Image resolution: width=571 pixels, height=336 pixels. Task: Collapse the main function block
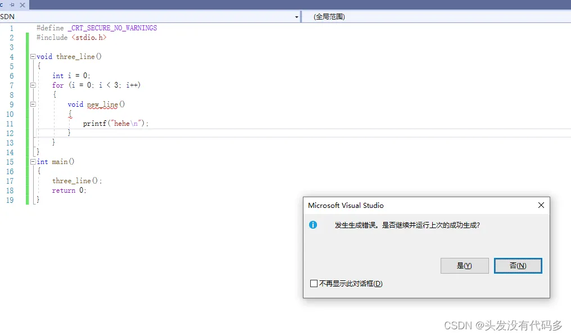point(33,162)
